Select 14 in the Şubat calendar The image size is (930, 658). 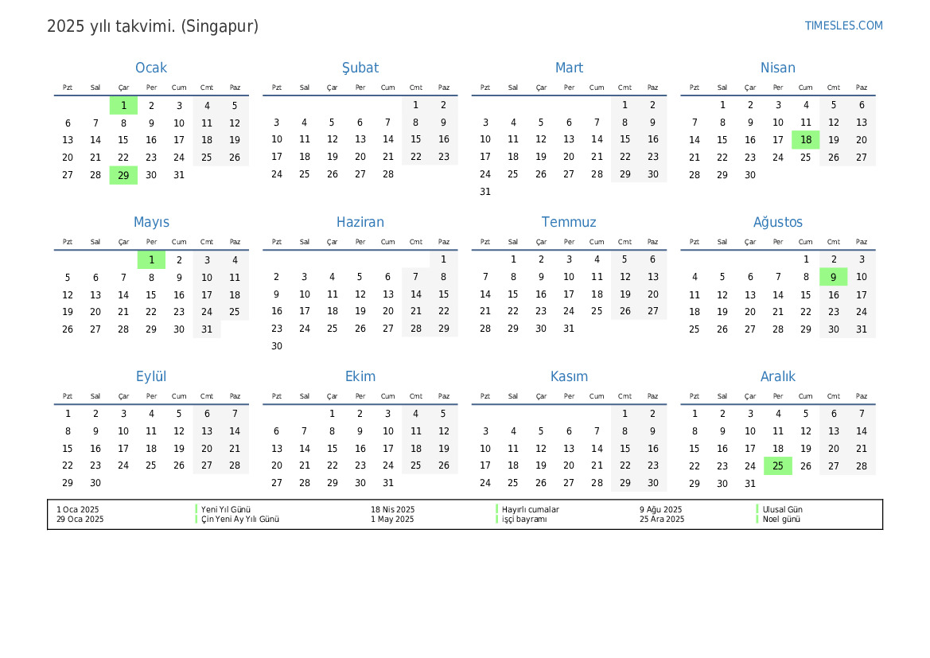[x=388, y=139]
